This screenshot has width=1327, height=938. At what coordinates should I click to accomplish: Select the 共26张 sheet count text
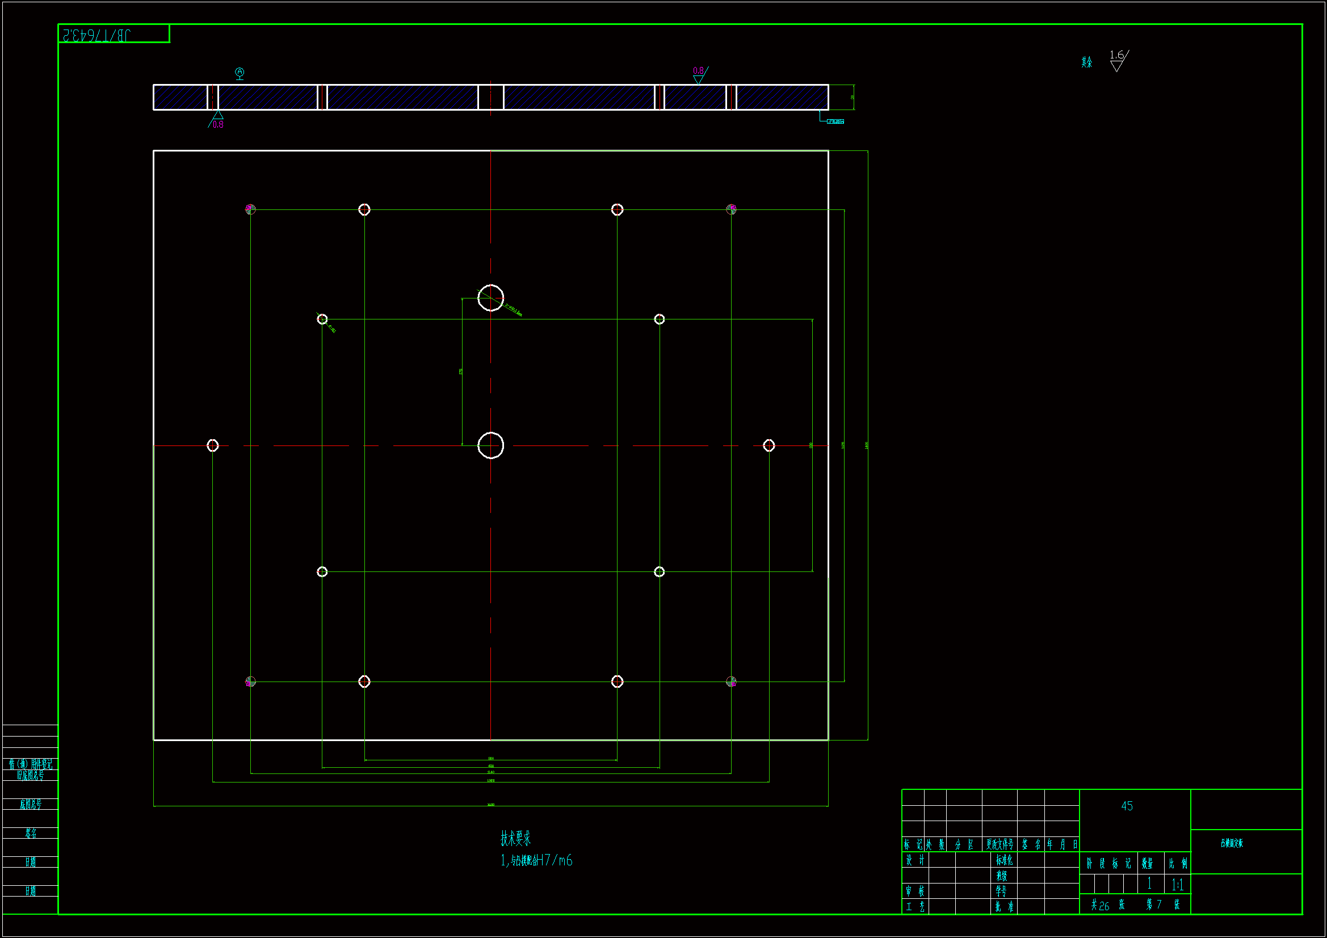click(1107, 905)
